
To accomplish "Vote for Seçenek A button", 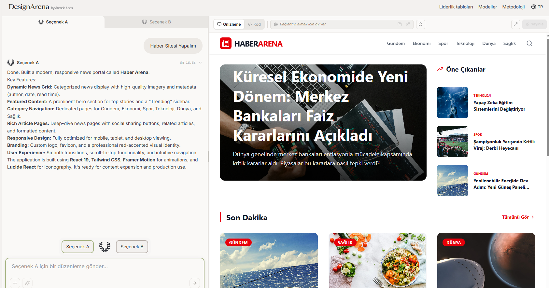I will point(77,247).
